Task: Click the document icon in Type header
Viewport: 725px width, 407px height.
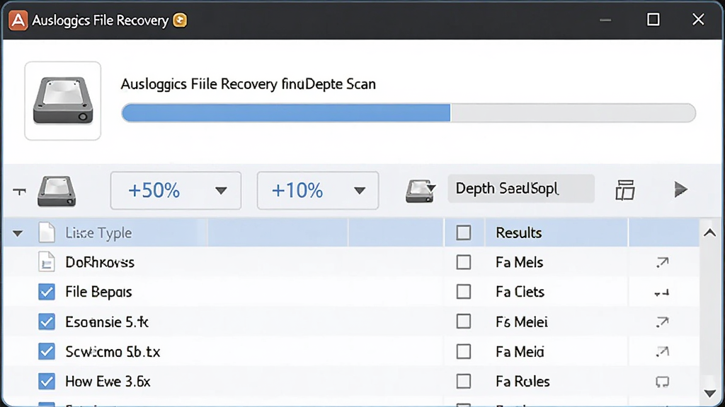Action: pos(47,232)
